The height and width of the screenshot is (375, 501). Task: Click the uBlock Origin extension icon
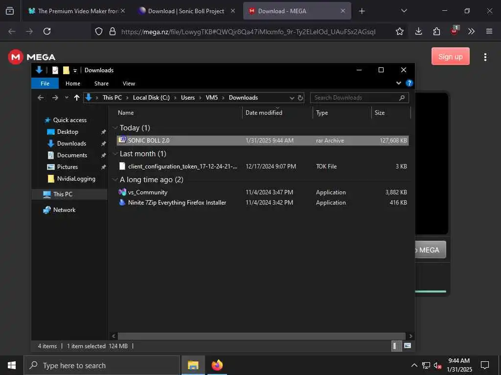click(455, 31)
